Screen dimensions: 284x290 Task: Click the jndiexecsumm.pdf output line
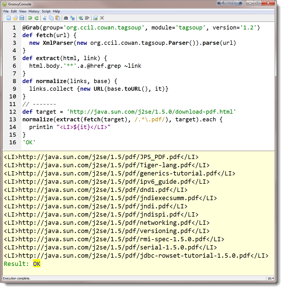click(x=110, y=198)
